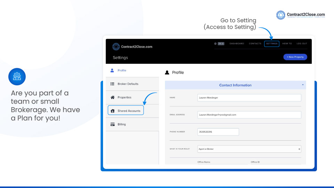Viewport: 334px width, 188px height.
Task: Go to Contacts in the top navigation
Action: tap(255, 44)
